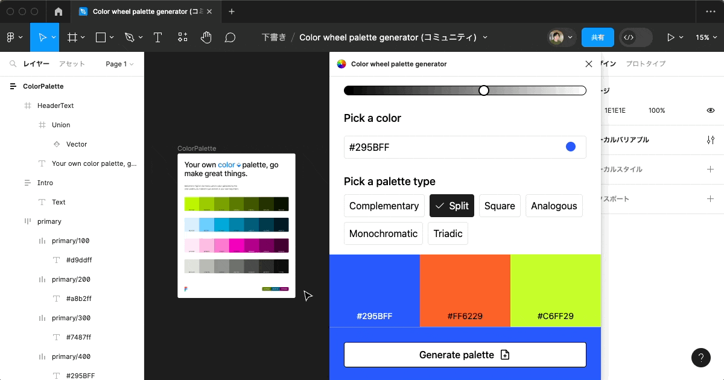Select the Frame tool
Screen dimensions: 724x380
72,37
